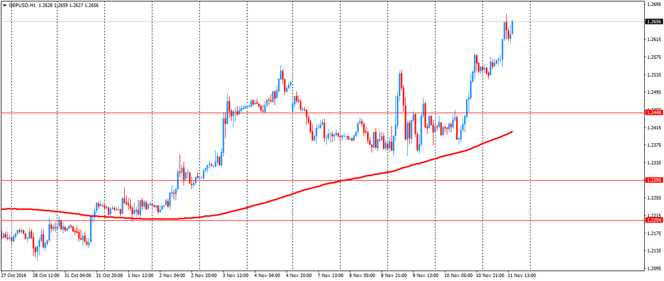
Task: Click the 28 Oct 11:00 time label
Action: click(45, 276)
